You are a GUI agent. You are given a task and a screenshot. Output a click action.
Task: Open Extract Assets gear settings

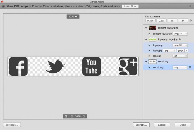[x=191, y=21]
